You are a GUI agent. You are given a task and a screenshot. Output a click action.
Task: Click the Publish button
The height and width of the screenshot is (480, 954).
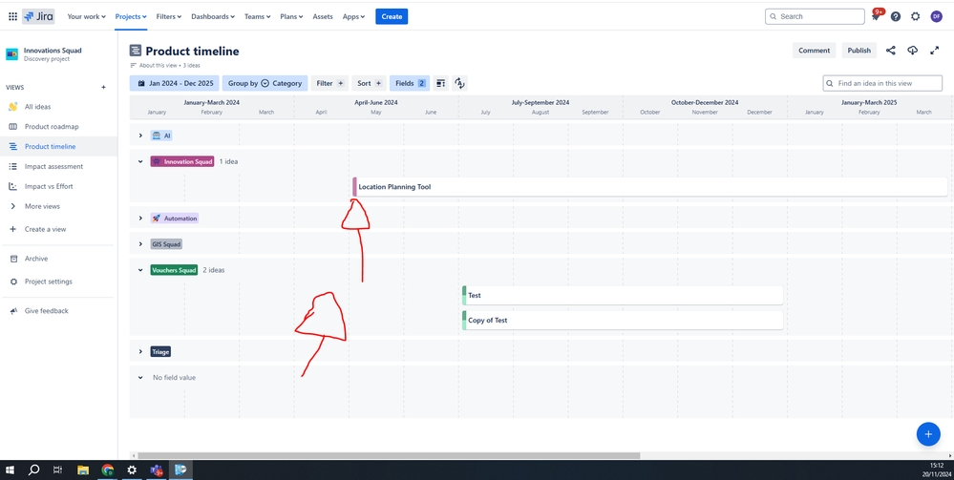[859, 51]
